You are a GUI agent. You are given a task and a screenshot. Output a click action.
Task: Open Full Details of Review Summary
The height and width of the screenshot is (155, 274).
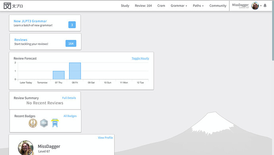point(69,98)
